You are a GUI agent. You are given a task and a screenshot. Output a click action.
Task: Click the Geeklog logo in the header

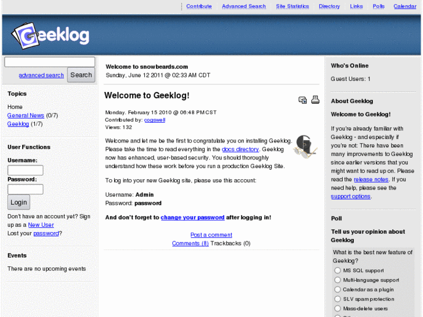[x=50, y=35]
